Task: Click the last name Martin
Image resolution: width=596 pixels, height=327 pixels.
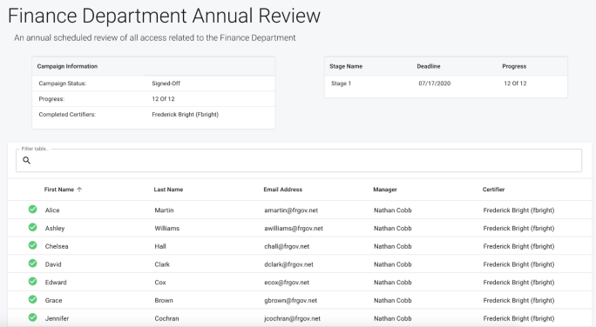Action: point(164,210)
